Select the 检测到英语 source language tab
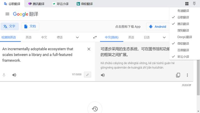 [x=9, y=37]
